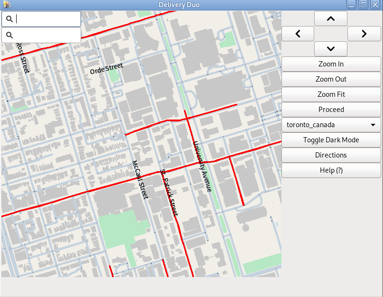
Task: Click the Delivery Duo app icon in title bar
Action: 7,5
